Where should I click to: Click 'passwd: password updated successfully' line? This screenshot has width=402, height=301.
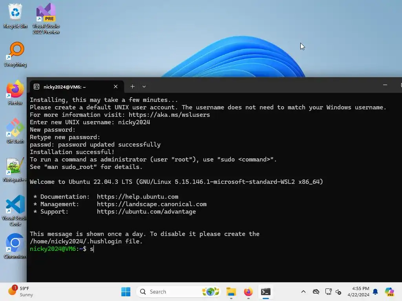click(x=95, y=144)
